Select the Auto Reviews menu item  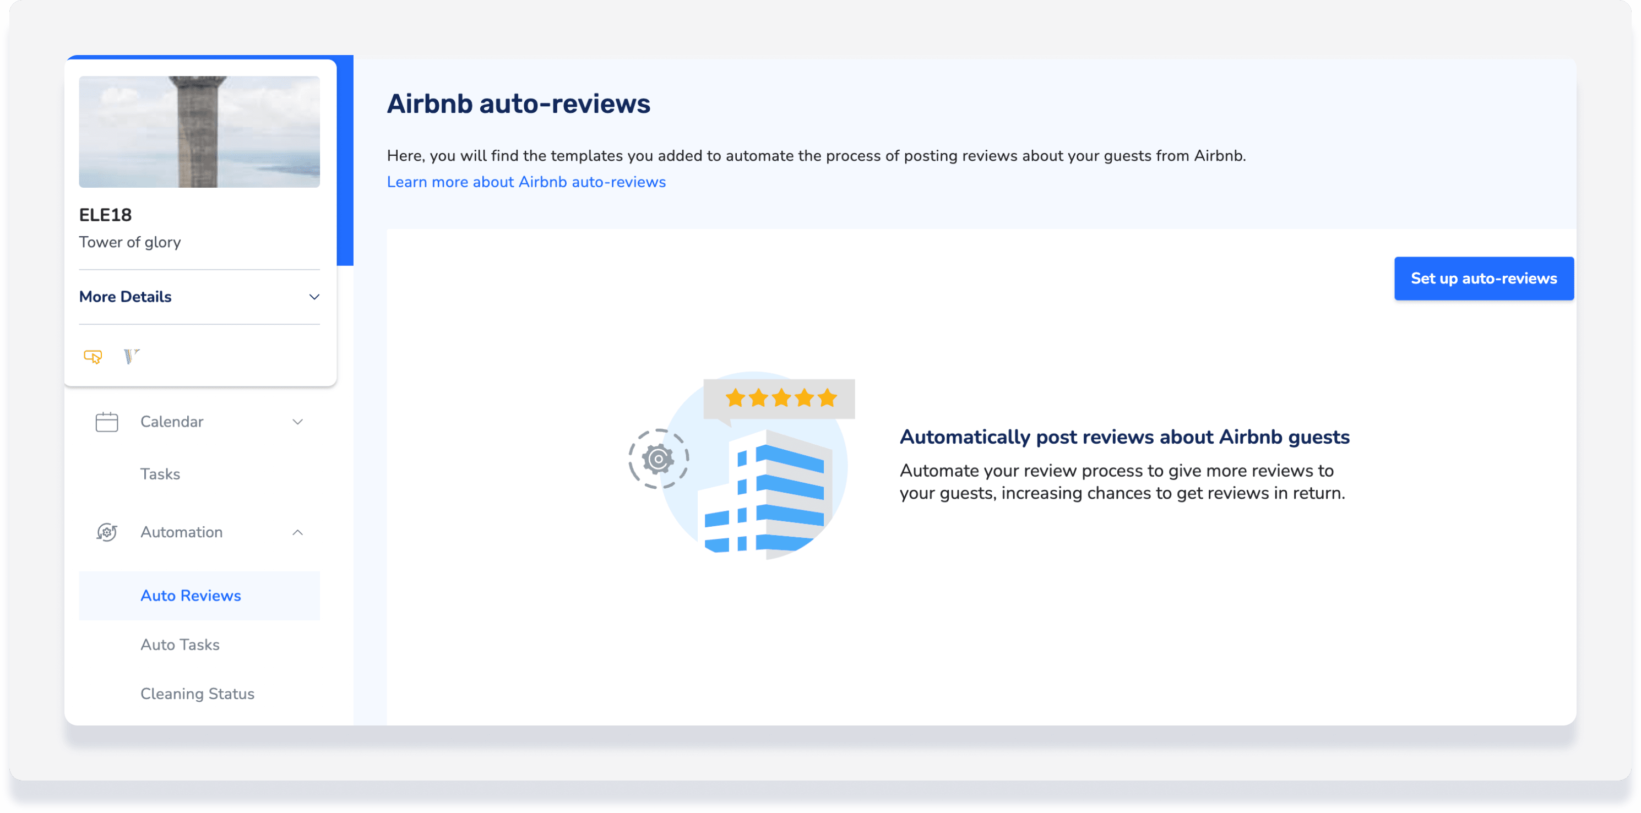point(191,596)
